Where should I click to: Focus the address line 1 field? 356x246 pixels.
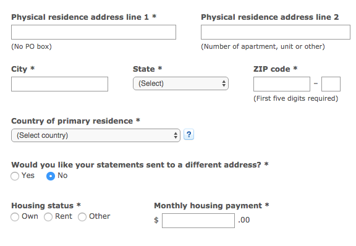point(93,32)
